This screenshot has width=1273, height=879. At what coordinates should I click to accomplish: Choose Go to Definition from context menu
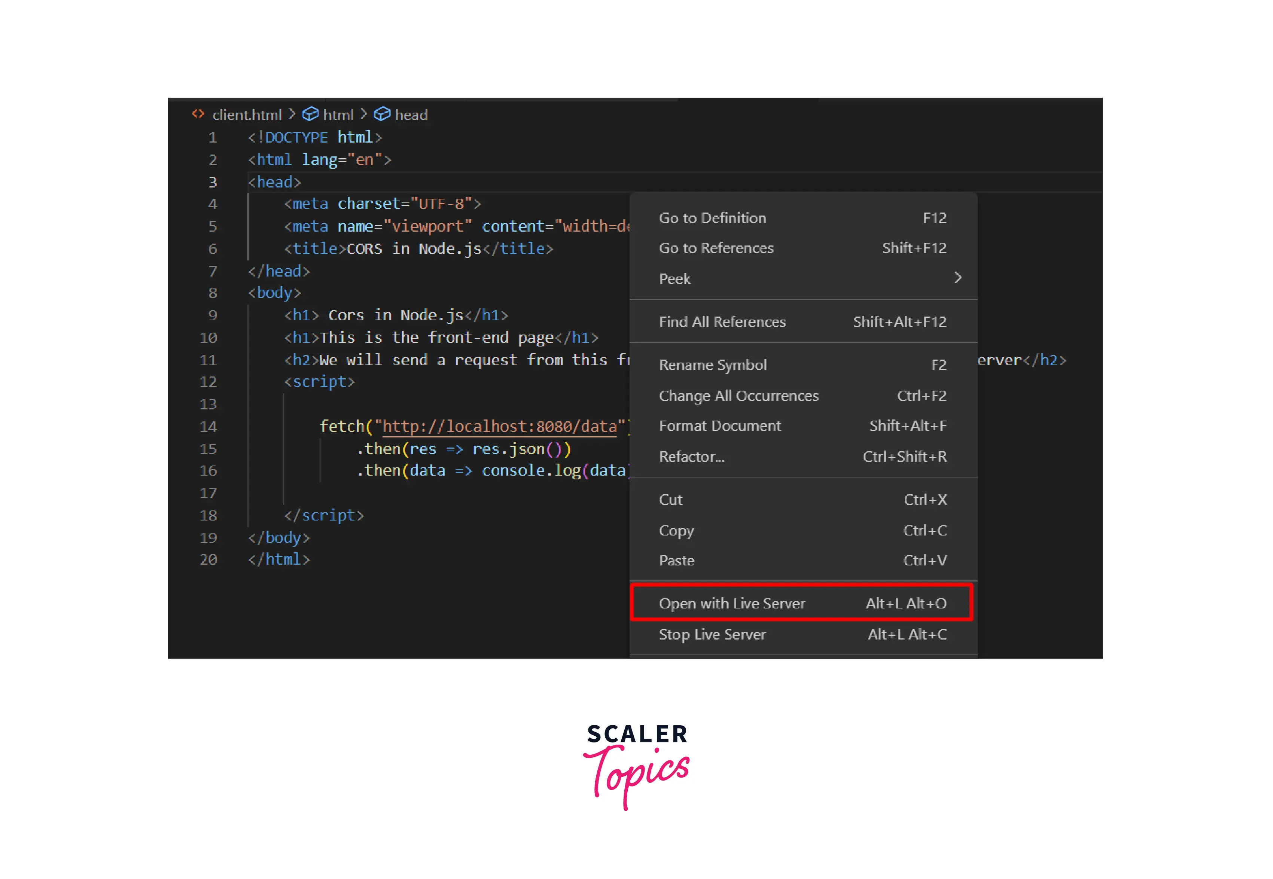click(x=712, y=218)
